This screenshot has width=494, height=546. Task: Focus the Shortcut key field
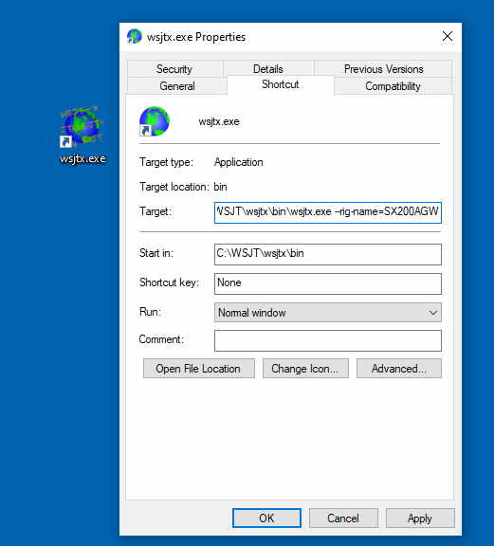328,283
